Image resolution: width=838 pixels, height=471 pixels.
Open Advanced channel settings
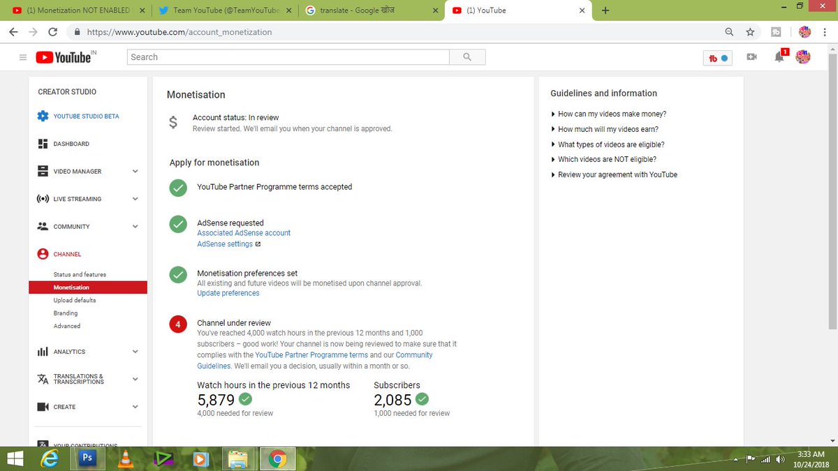coord(67,326)
